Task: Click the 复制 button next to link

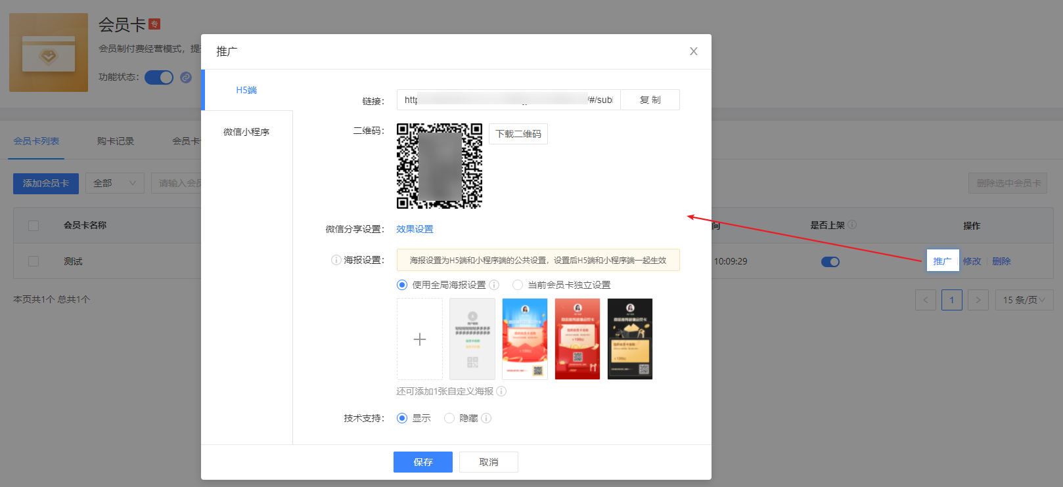Action: tap(650, 100)
